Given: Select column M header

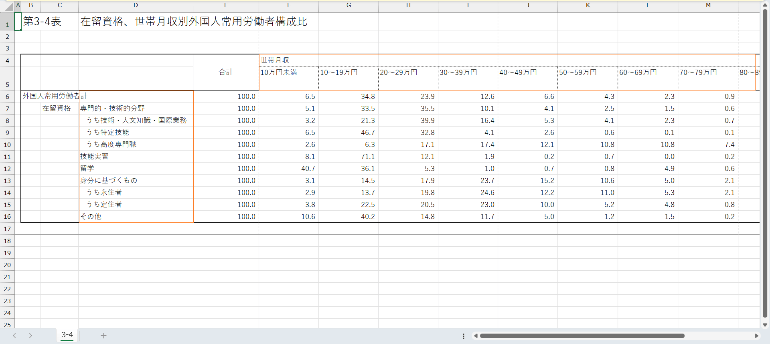Looking at the screenshot, I should [x=708, y=5].
